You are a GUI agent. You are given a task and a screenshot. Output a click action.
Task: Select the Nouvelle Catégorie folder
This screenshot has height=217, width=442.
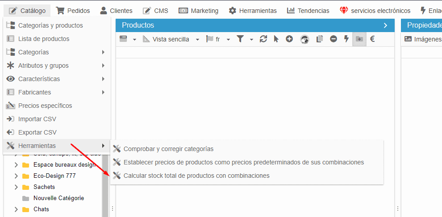[58, 198]
